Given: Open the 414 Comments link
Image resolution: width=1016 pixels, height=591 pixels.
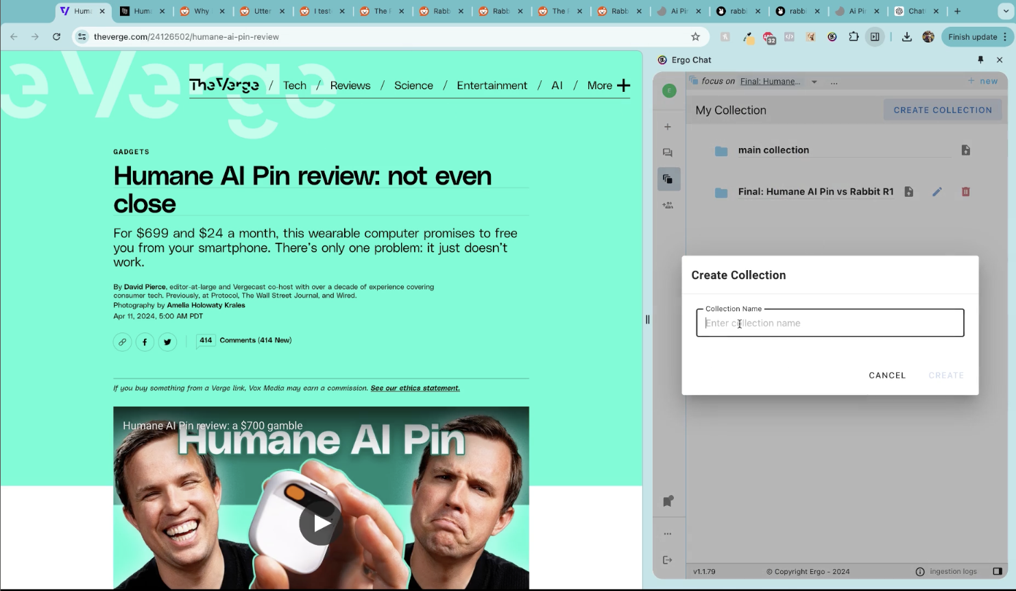Looking at the screenshot, I should [x=244, y=340].
